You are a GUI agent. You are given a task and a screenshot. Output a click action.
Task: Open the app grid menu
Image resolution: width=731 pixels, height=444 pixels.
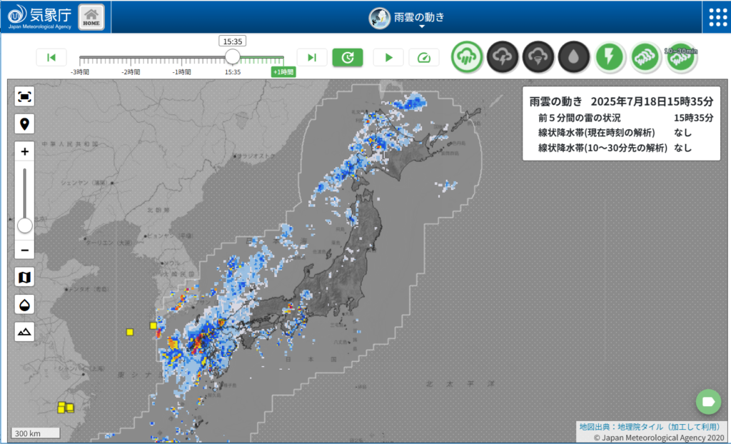(716, 17)
